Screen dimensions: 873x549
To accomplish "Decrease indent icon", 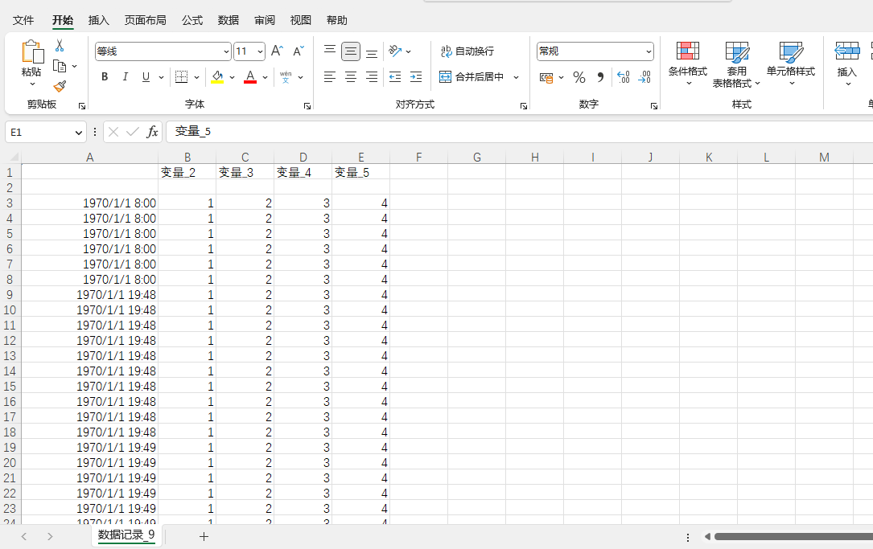I will tap(395, 76).
